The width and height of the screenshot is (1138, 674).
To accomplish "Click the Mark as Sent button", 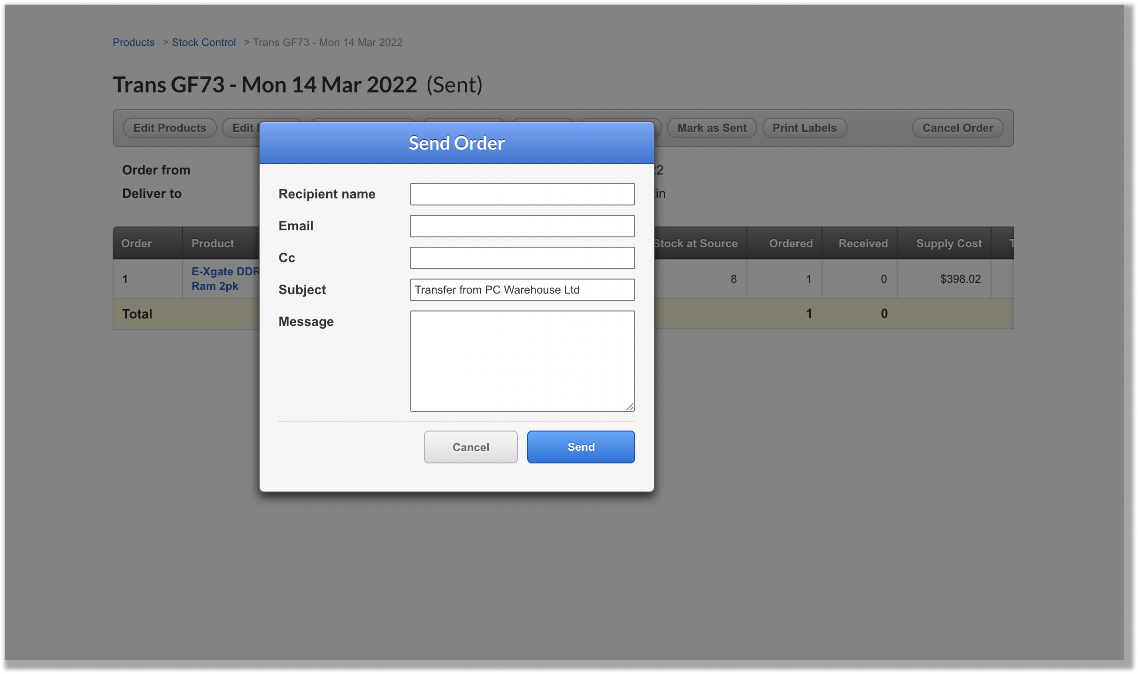I will (712, 128).
